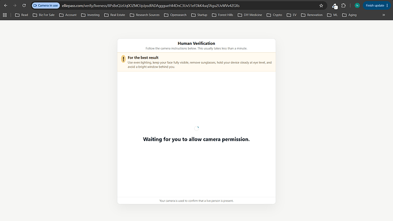
Task: Click the Finish update button
Action: pyautogui.click(x=376, y=6)
